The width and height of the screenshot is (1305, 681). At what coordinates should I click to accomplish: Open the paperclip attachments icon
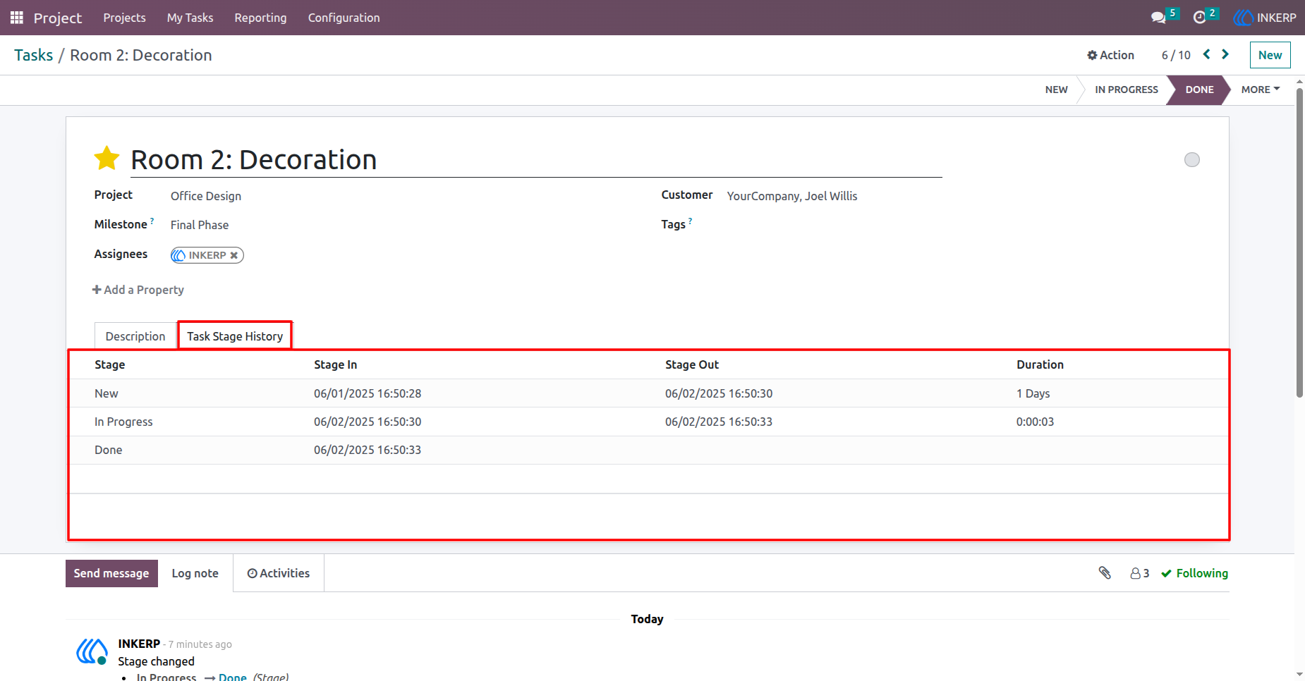click(1105, 573)
